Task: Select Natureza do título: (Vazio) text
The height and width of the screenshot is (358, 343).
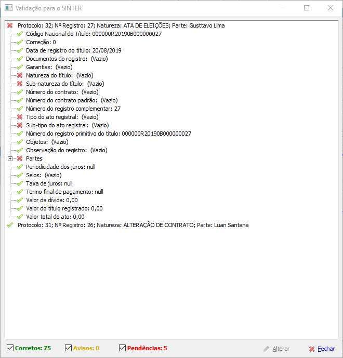Action: coord(60,75)
